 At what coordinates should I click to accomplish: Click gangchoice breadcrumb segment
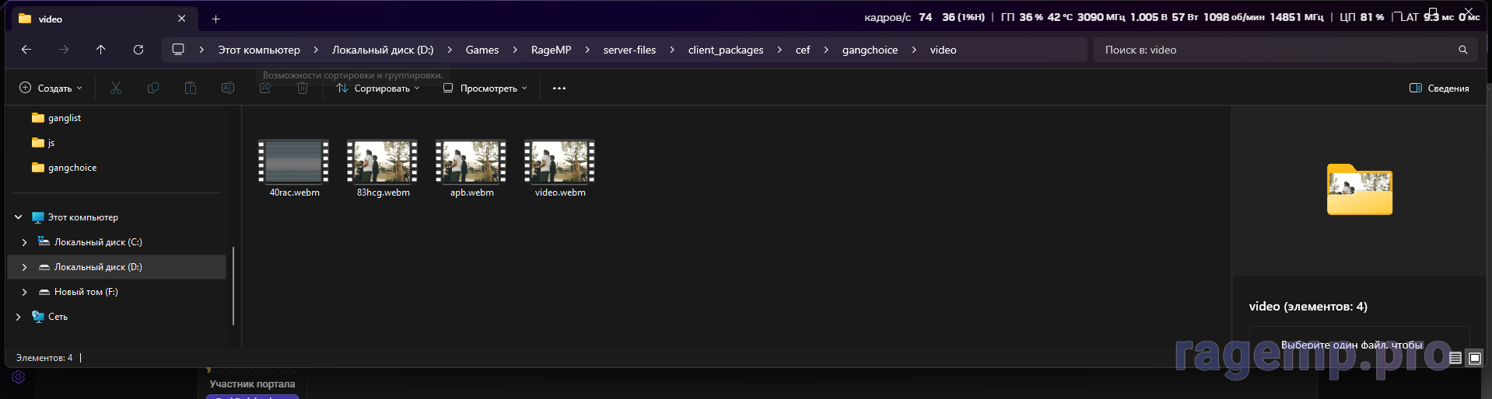pyautogui.click(x=870, y=50)
